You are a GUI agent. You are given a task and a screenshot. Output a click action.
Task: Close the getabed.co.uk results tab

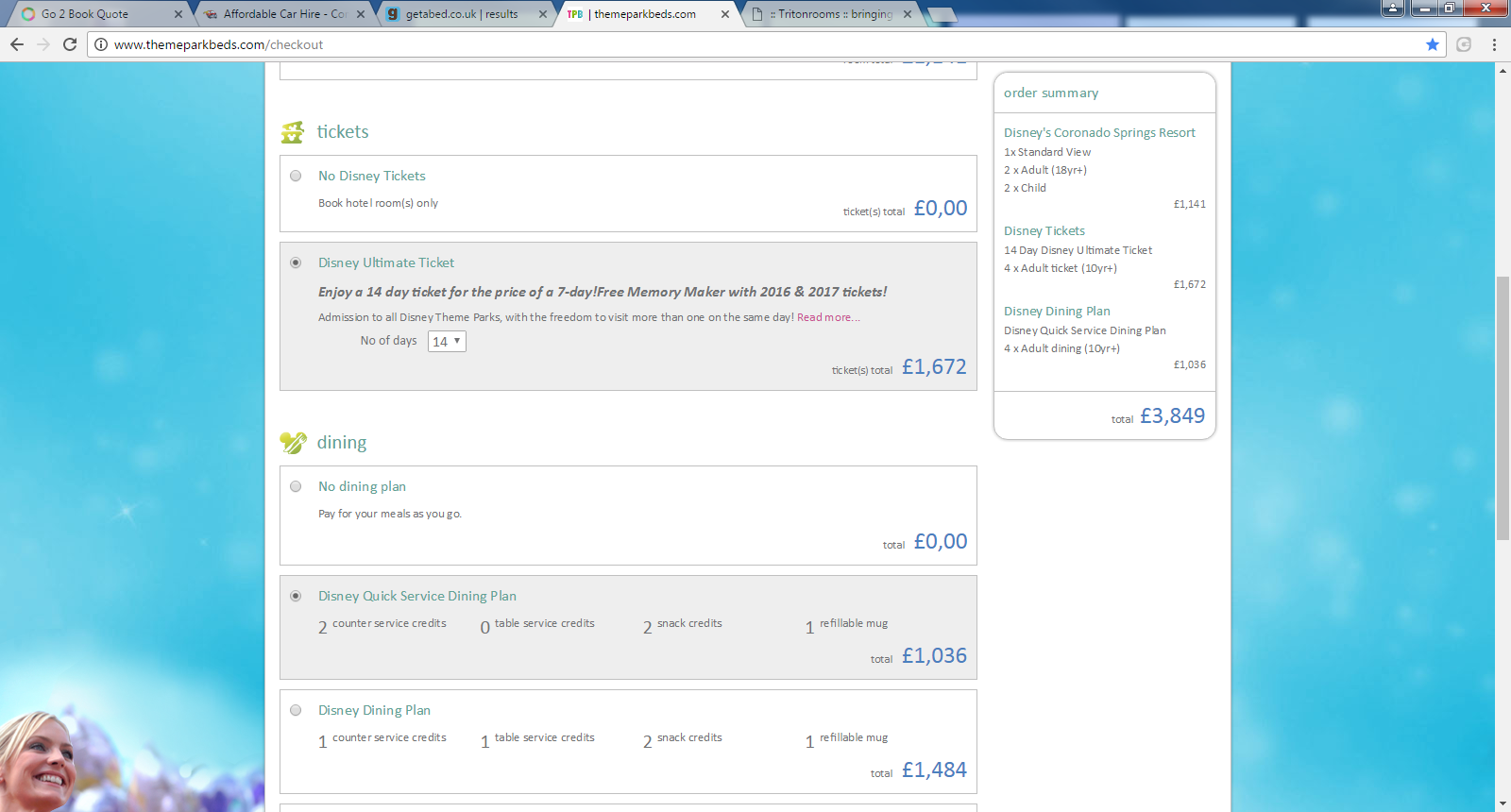pyautogui.click(x=543, y=14)
